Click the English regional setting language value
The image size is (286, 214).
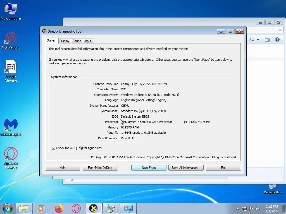point(144,100)
